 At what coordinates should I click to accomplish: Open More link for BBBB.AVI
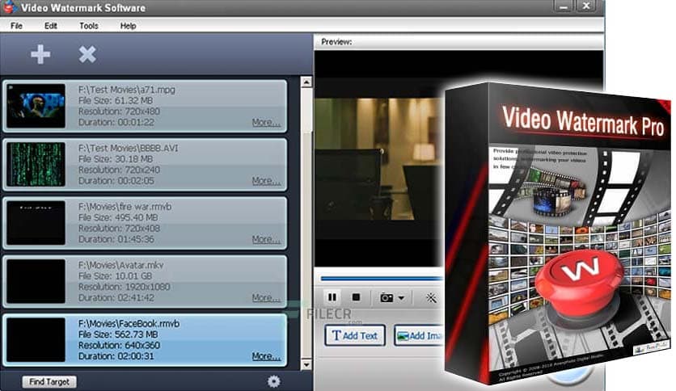coord(266,181)
